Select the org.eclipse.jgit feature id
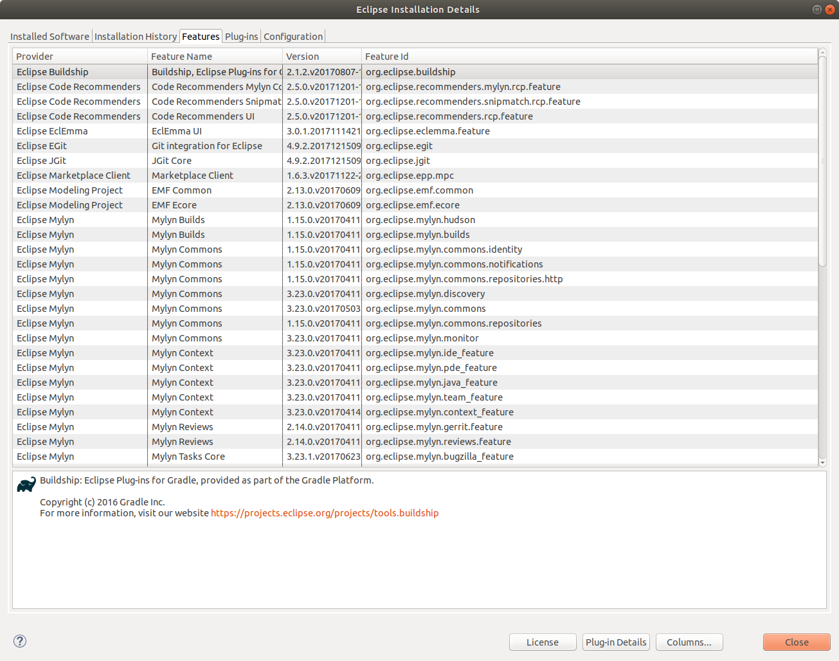 coord(398,161)
